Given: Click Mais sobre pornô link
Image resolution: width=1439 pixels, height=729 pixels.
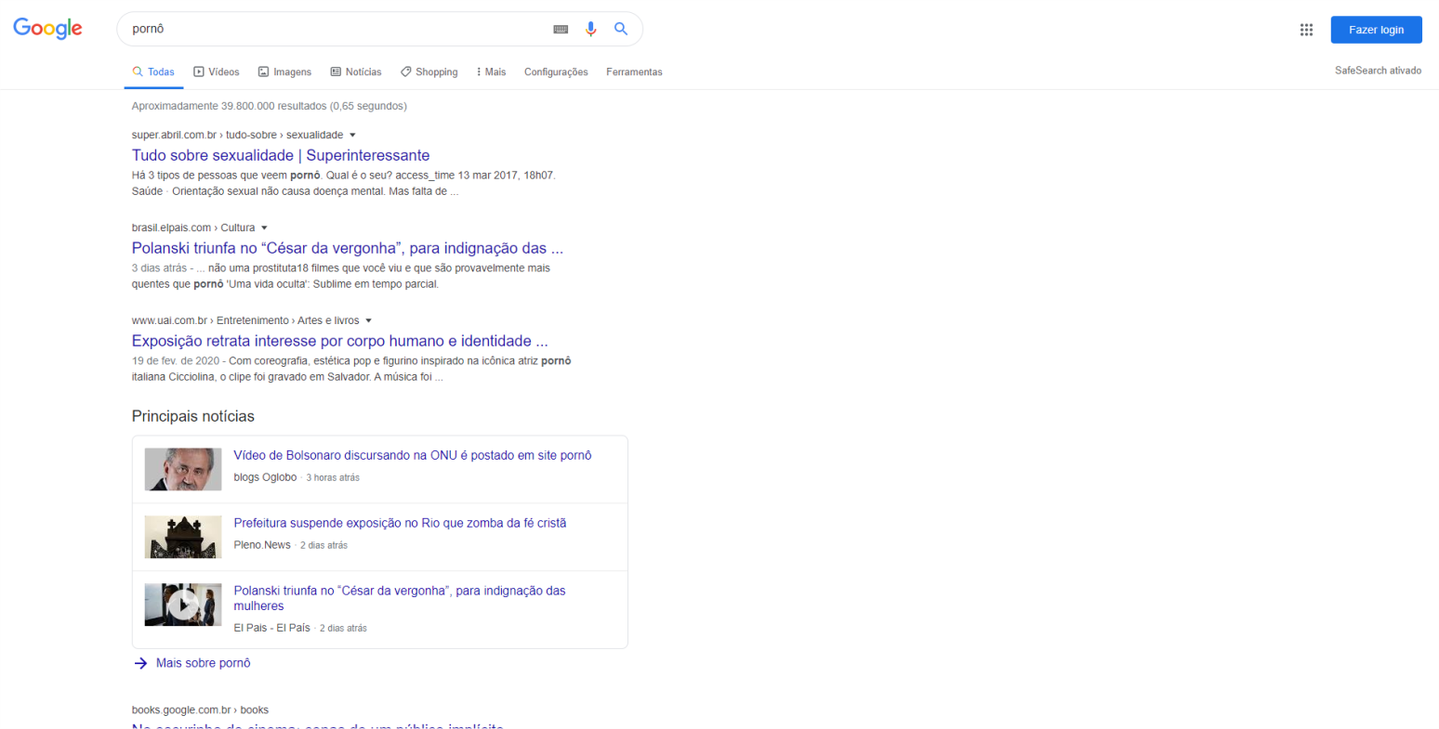Looking at the screenshot, I should [203, 663].
